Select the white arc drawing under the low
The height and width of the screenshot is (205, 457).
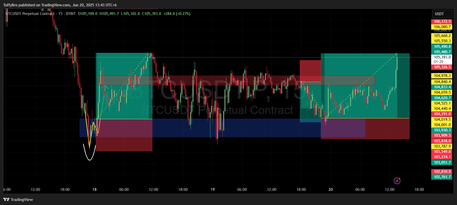coord(90,152)
